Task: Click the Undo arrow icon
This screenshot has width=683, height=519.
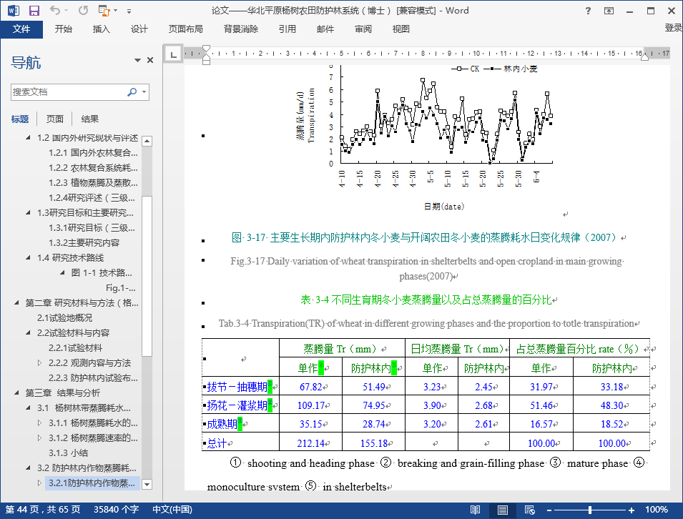Action: tap(54, 11)
